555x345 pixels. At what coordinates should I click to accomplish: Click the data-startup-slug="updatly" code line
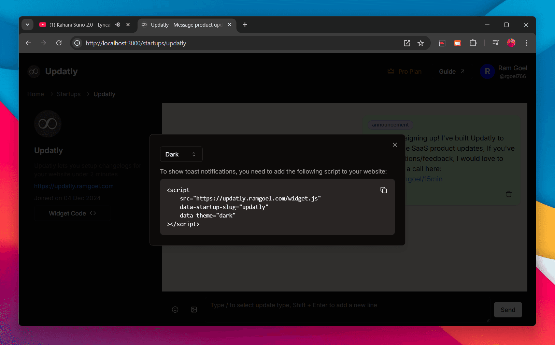coord(224,207)
